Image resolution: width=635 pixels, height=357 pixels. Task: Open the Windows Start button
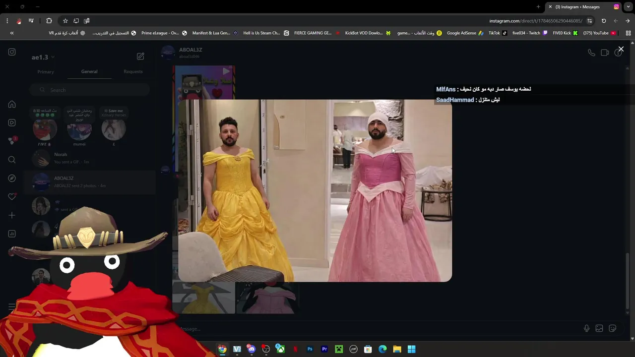pos(411,349)
